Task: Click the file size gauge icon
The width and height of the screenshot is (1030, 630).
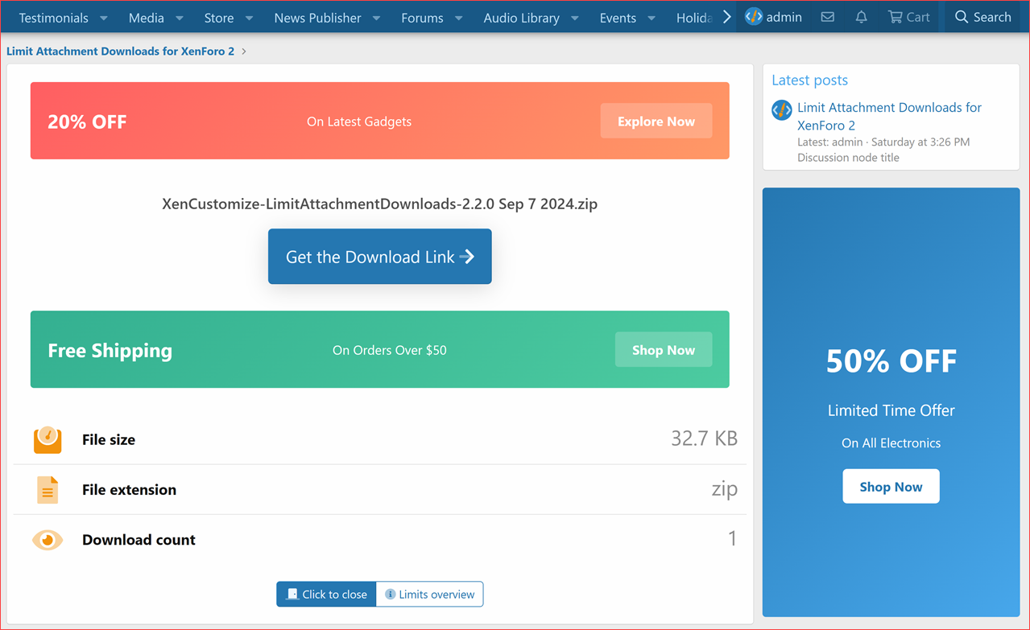Action: point(48,439)
